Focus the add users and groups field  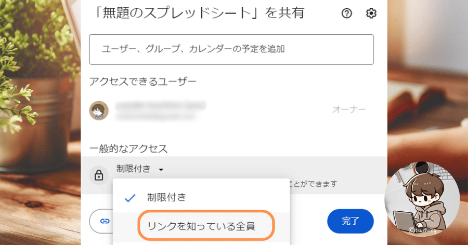[x=231, y=49]
